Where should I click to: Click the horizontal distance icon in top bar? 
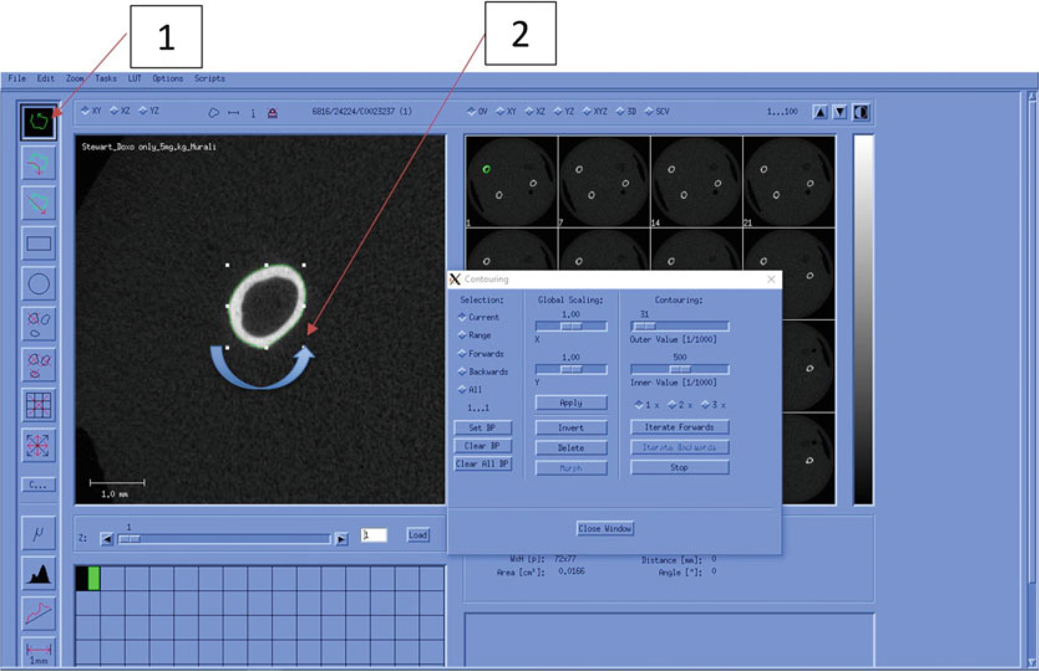[x=233, y=113]
